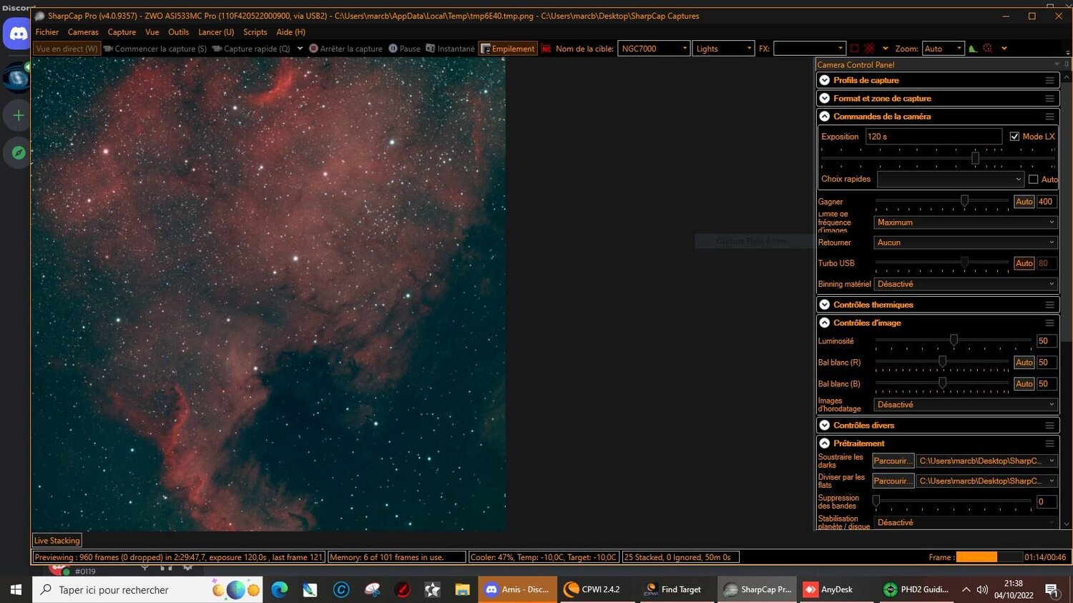Click the green histogram auto-stretch icon
Viewport: 1073px width, 603px height.
971,48
